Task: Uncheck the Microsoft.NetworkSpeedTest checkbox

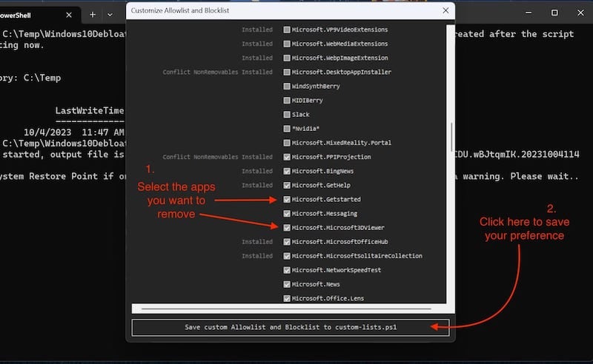Action: 287,270
